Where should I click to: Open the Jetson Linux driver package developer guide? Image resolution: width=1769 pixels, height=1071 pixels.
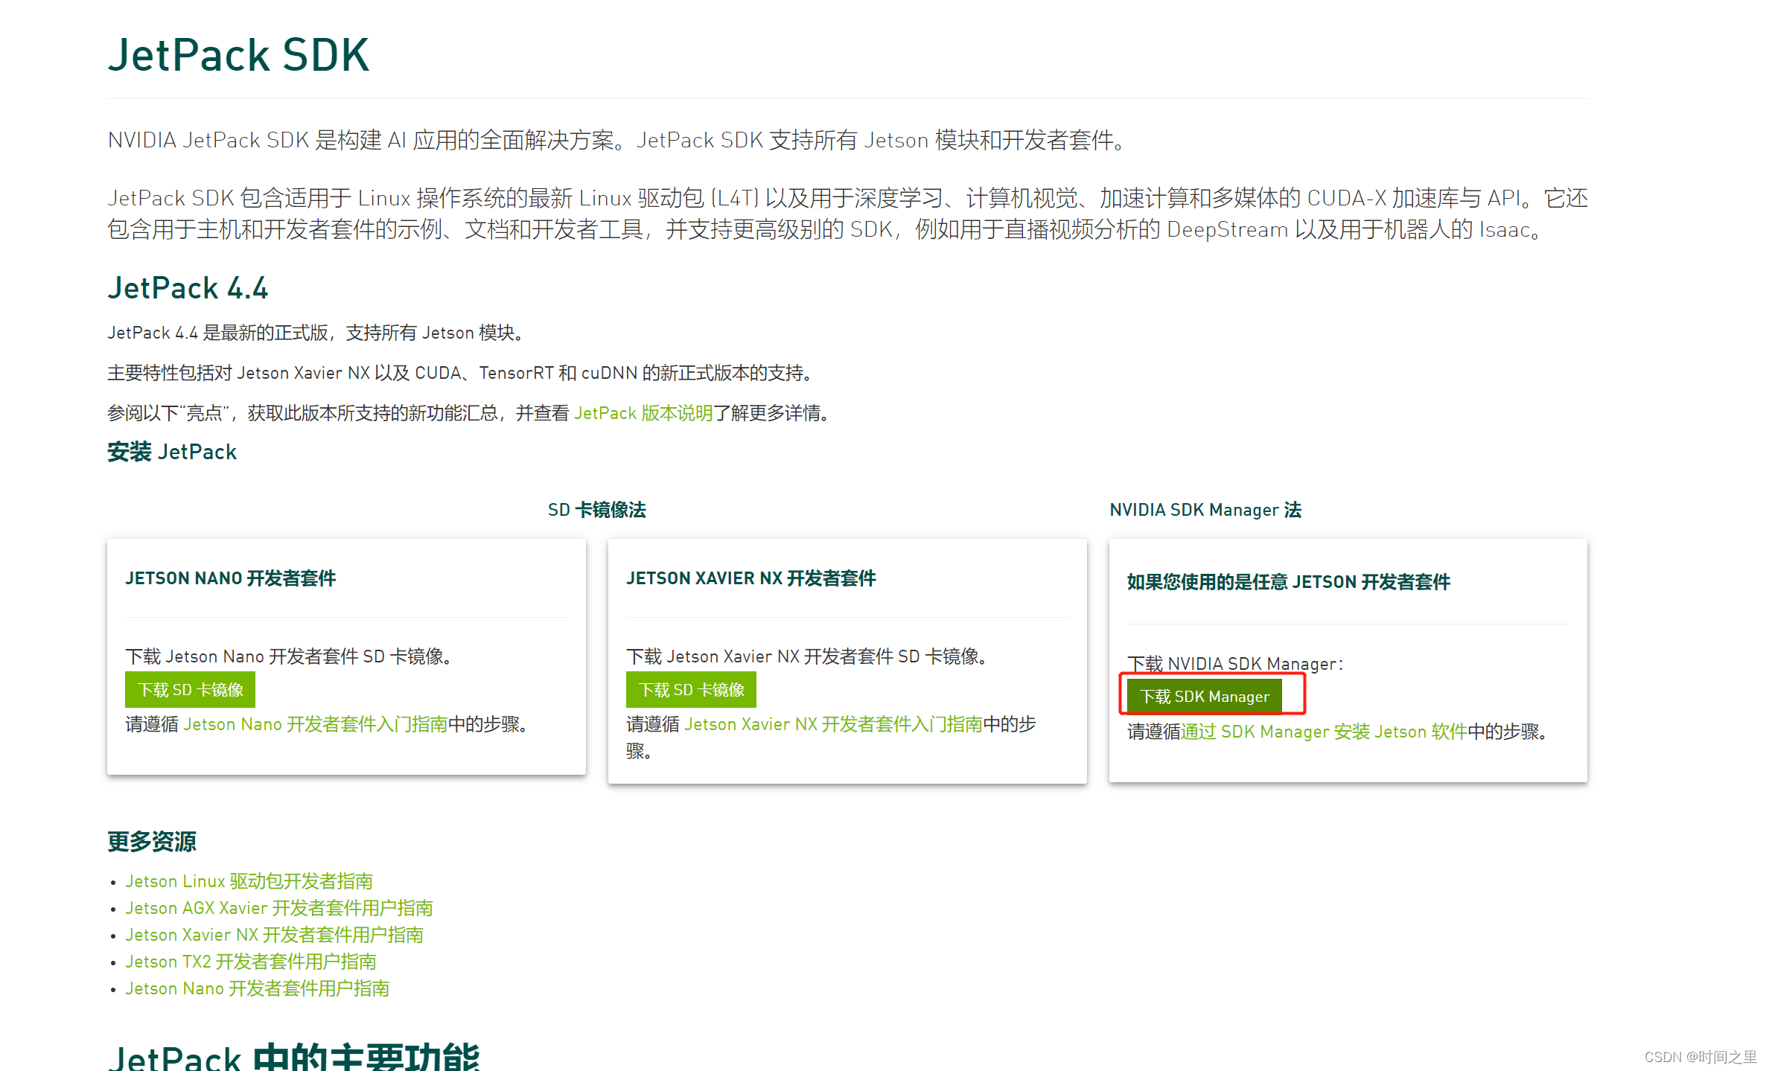click(x=249, y=881)
